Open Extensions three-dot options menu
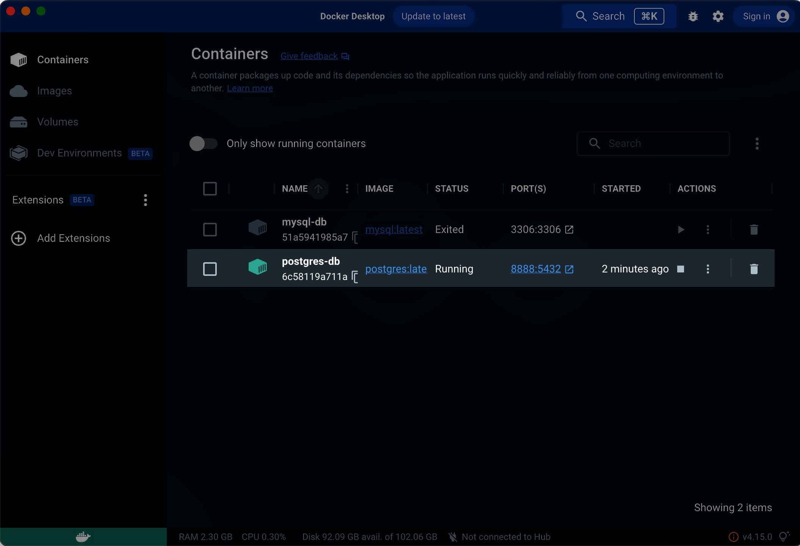 coord(146,200)
